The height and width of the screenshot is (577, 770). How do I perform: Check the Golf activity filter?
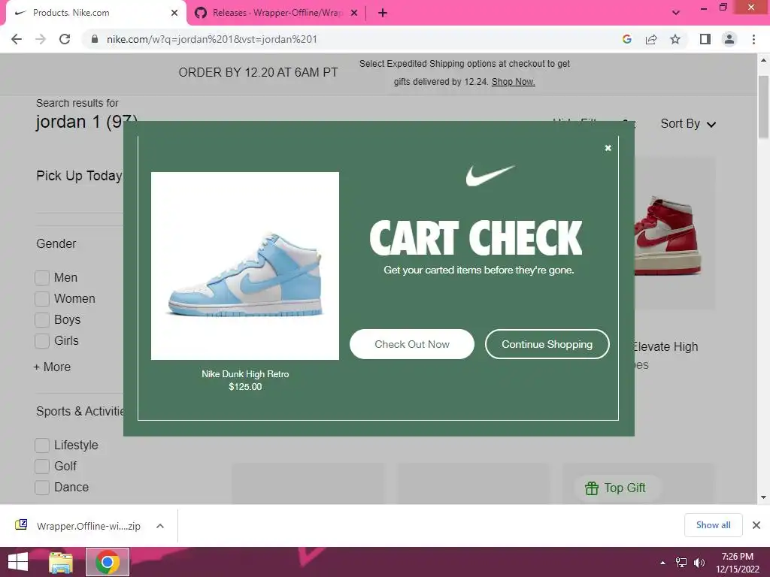click(42, 466)
